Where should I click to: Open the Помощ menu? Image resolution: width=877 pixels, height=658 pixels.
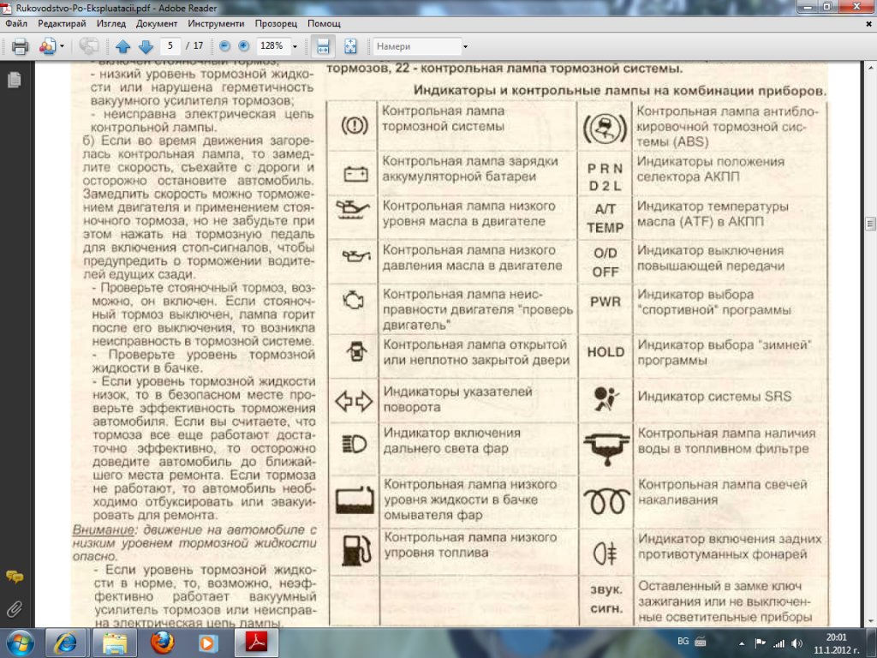point(324,24)
